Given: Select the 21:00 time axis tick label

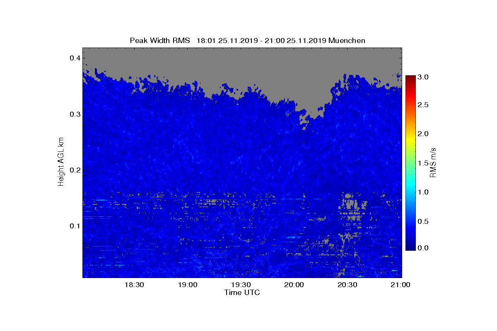Looking at the screenshot, I should 400,285.
